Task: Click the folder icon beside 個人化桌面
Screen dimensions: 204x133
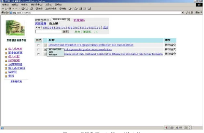Action: pos(6,49)
